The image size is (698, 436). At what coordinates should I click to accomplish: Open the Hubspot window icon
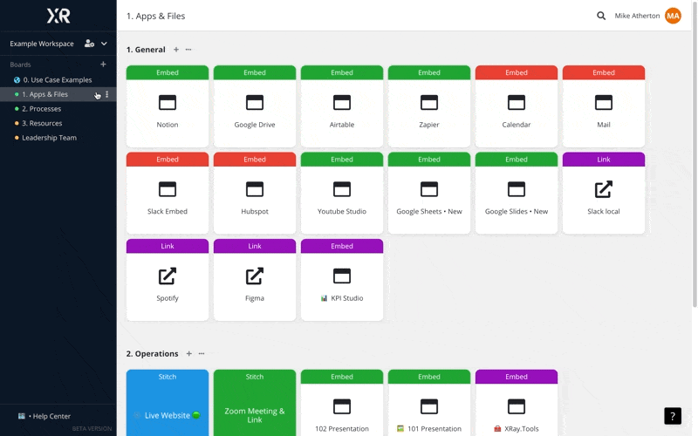(x=255, y=189)
